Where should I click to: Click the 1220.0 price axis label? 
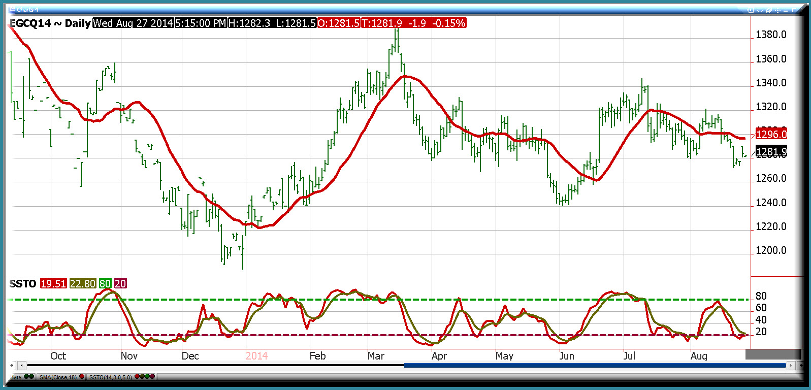click(x=771, y=226)
